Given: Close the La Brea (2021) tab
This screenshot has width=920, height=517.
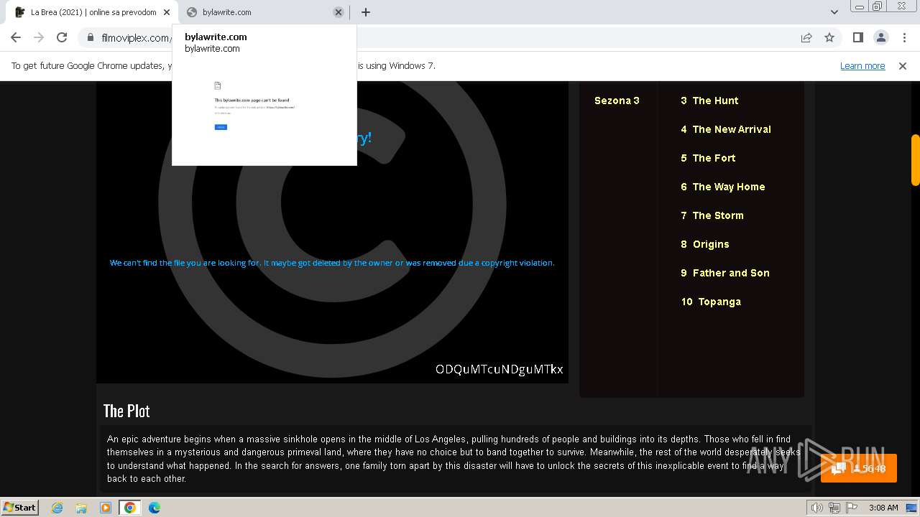Looking at the screenshot, I should coord(167,12).
